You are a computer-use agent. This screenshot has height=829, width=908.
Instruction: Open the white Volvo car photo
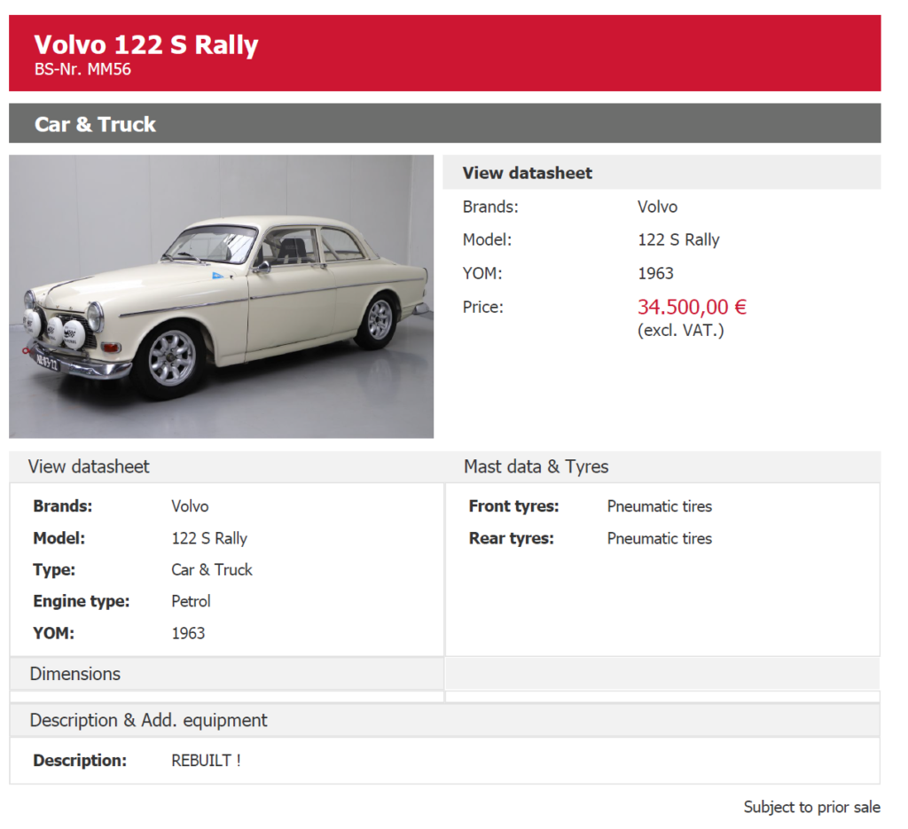(221, 296)
